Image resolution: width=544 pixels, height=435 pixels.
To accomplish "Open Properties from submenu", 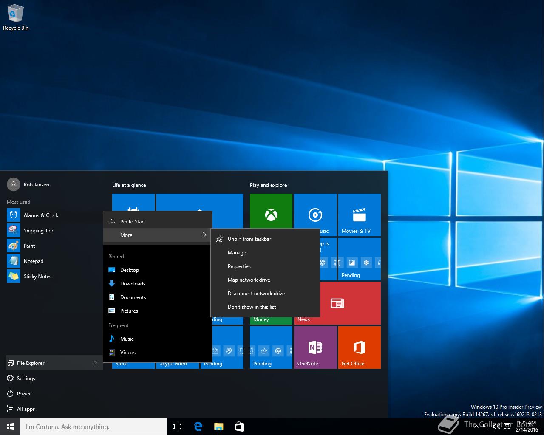I will pos(265,266).
